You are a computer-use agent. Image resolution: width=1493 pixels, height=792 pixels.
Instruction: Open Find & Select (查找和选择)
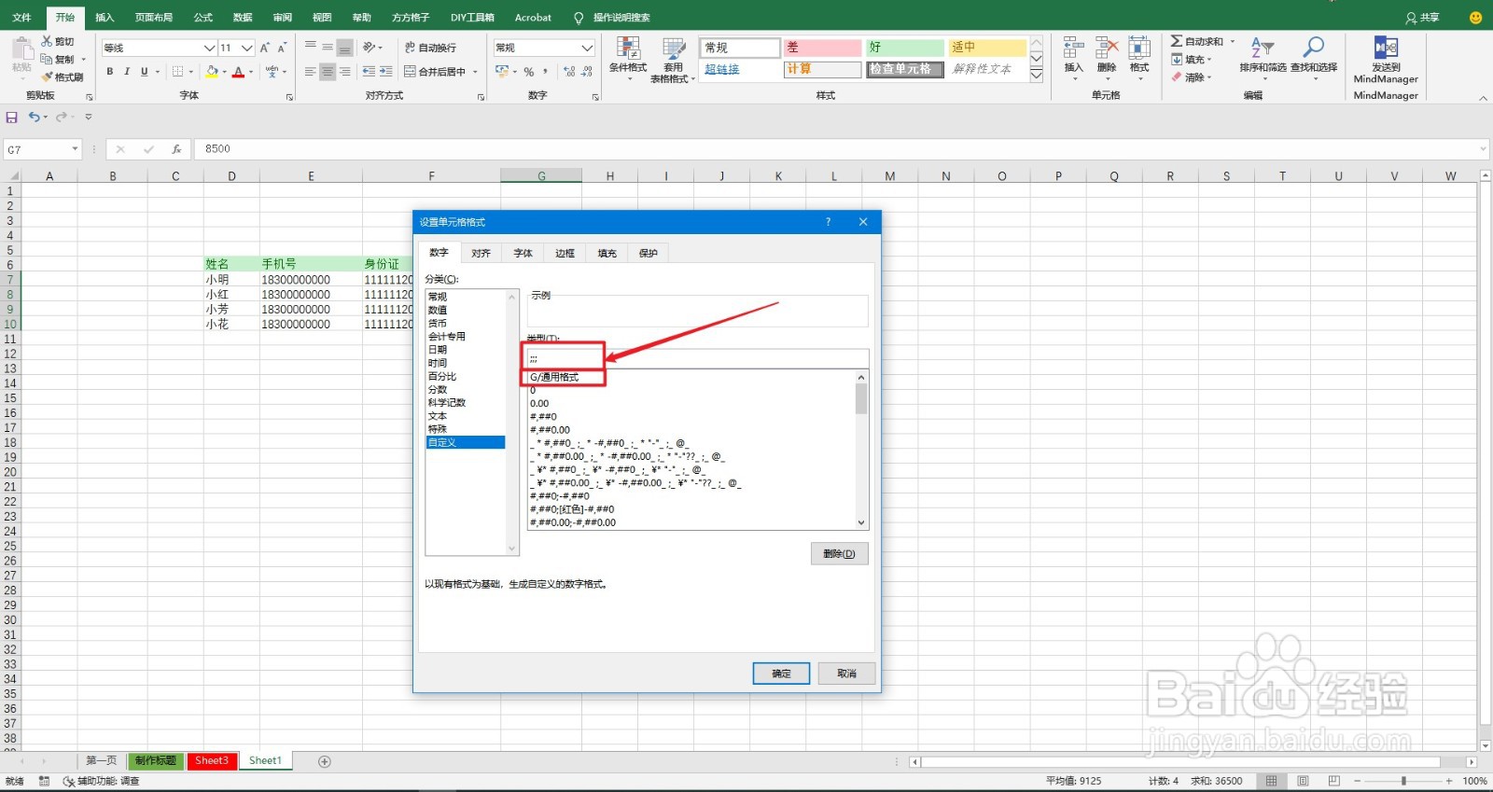1314,49
